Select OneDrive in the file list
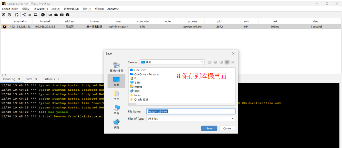This screenshot has height=148, width=342. point(138,70)
